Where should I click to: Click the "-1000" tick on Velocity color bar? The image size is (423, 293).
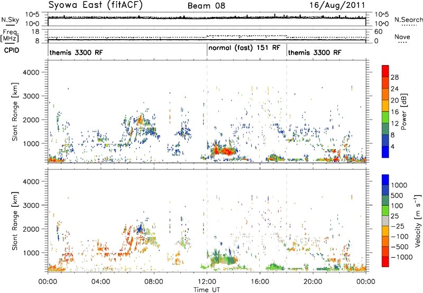401,257
